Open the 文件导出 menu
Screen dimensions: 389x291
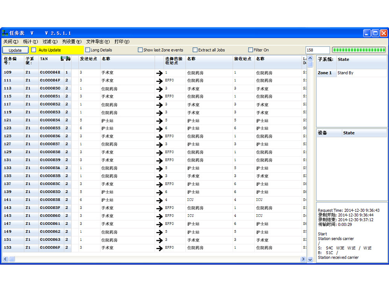tap(98, 42)
